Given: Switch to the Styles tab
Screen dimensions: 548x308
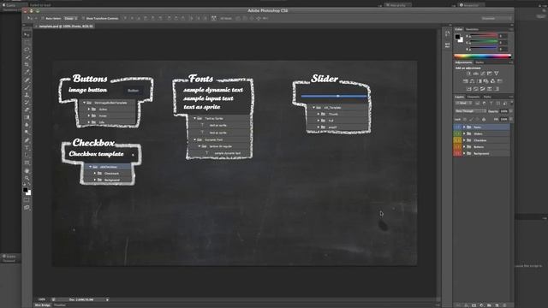Looking at the screenshot, I should pyautogui.click(x=479, y=62).
